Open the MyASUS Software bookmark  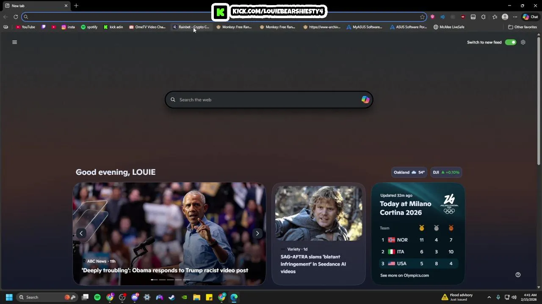[364, 27]
